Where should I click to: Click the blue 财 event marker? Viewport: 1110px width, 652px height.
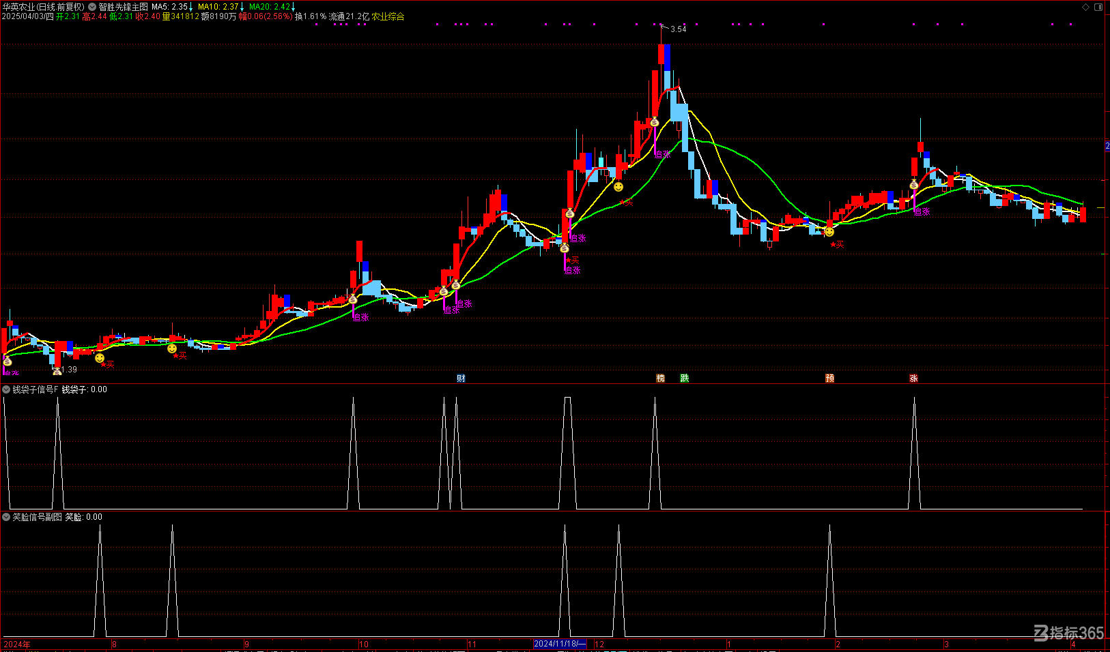click(x=461, y=379)
